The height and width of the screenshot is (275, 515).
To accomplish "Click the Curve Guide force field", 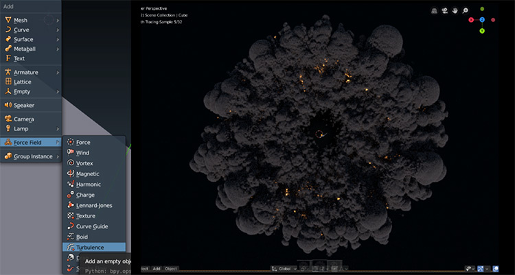I will coord(92,226).
